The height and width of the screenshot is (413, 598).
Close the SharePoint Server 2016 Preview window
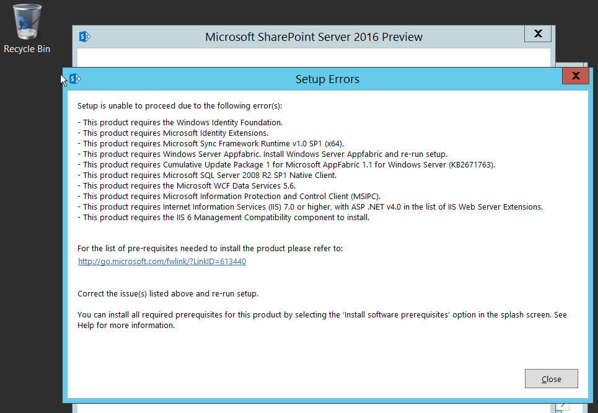point(538,33)
